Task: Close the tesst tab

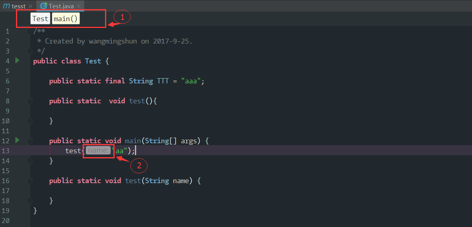Action: coord(30,6)
